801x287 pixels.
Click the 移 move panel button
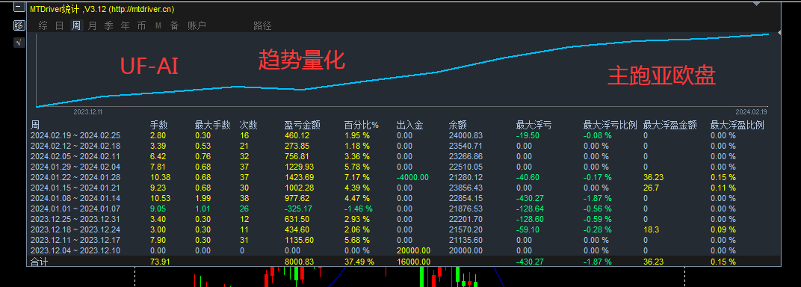(x=19, y=25)
